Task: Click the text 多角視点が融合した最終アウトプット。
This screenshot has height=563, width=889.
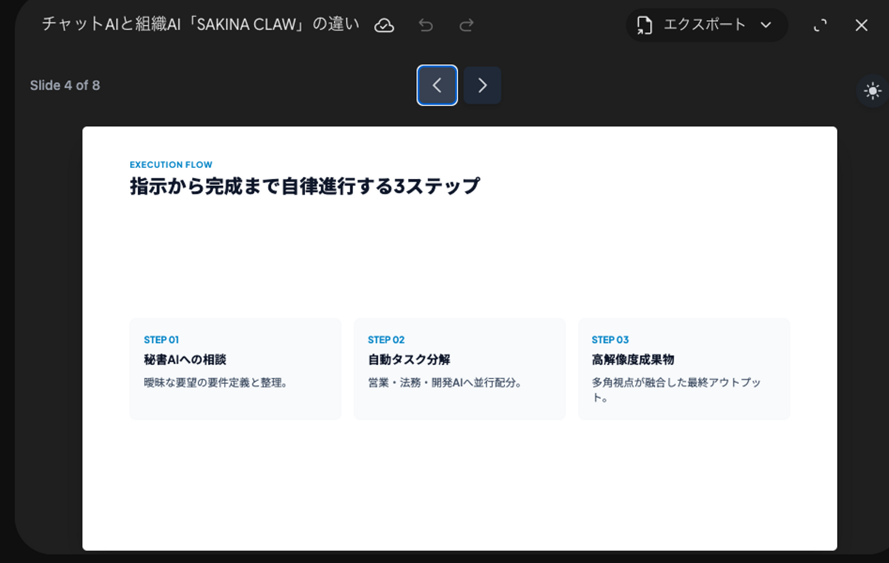Action: [676, 390]
